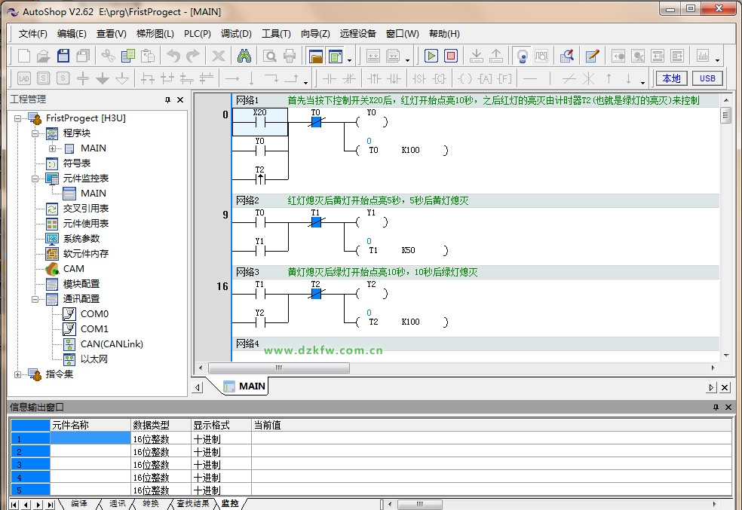Switch to the 编译 output tab
The image size is (742, 510).
point(78,503)
